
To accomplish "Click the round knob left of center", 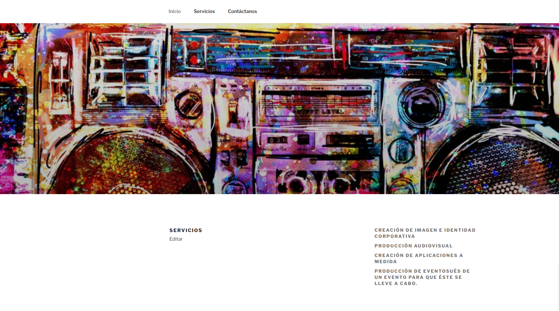I will point(189,104).
